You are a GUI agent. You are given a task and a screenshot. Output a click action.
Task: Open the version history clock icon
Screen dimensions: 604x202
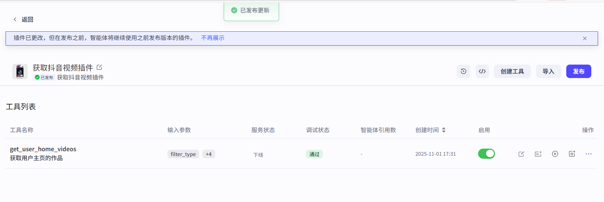click(463, 71)
